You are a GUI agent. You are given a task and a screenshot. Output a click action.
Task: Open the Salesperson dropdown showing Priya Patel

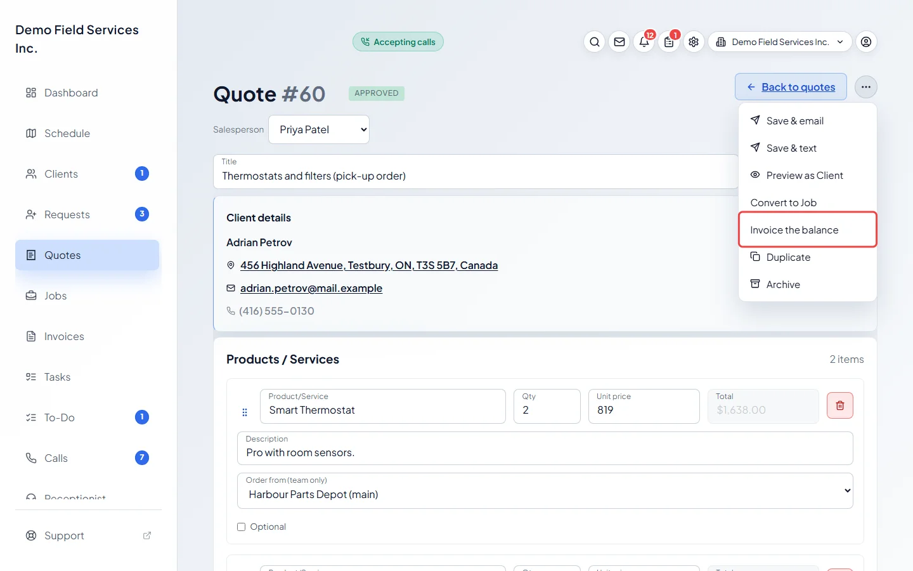319,129
